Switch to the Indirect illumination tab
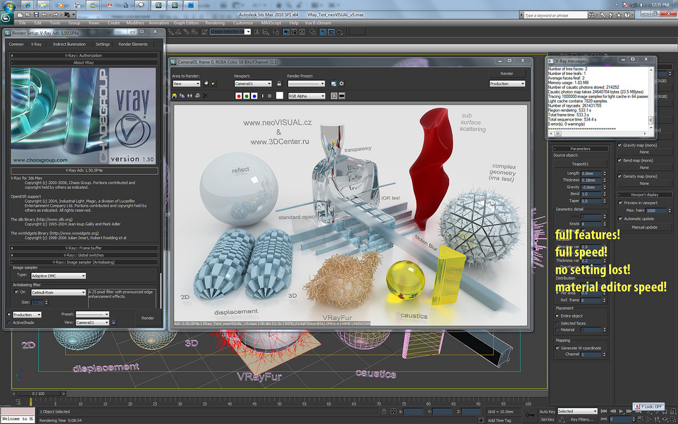Image resolution: width=678 pixels, height=424 pixels. click(69, 44)
